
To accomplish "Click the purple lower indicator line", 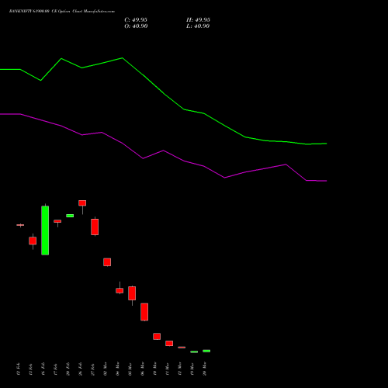I will [x=163, y=151].
